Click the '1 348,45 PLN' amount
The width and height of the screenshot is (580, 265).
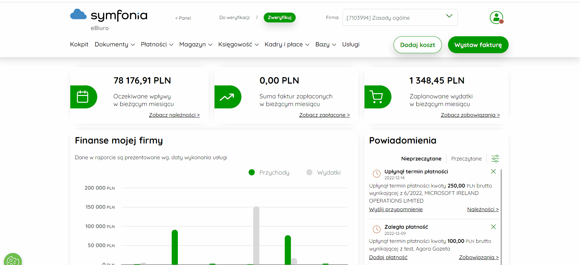point(437,81)
